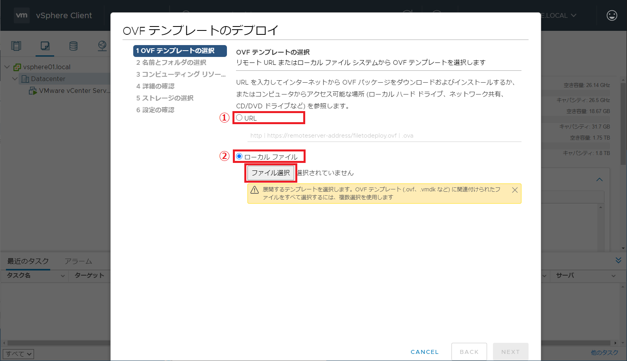Open the サーバ column filter dropdown
This screenshot has height=361, width=627.
pyautogui.click(x=614, y=276)
